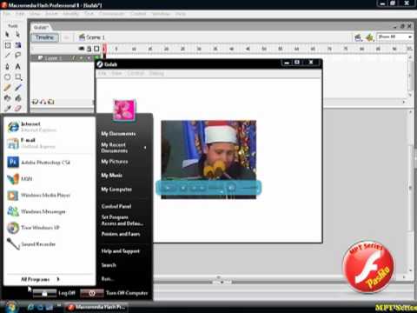The width and height of the screenshot is (417, 313).
Task: Toggle Layer 1 green outline square
Action: [96, 58]
